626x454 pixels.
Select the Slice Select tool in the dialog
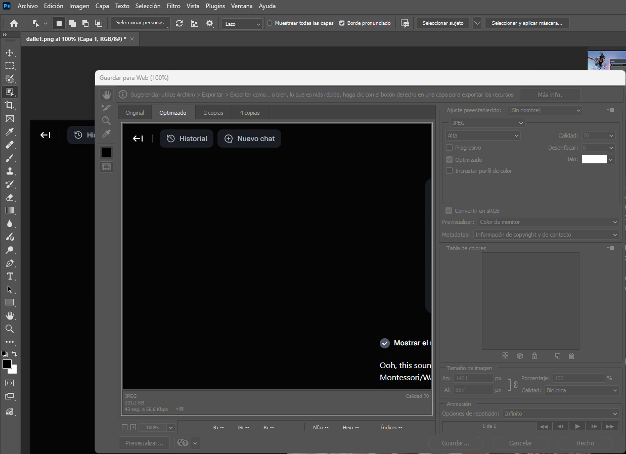[x=106, y=107]
